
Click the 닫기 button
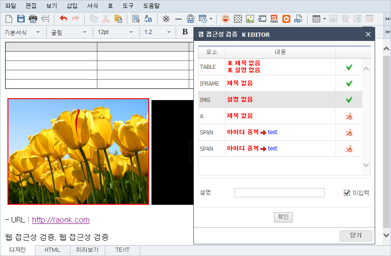pos(356,236)
